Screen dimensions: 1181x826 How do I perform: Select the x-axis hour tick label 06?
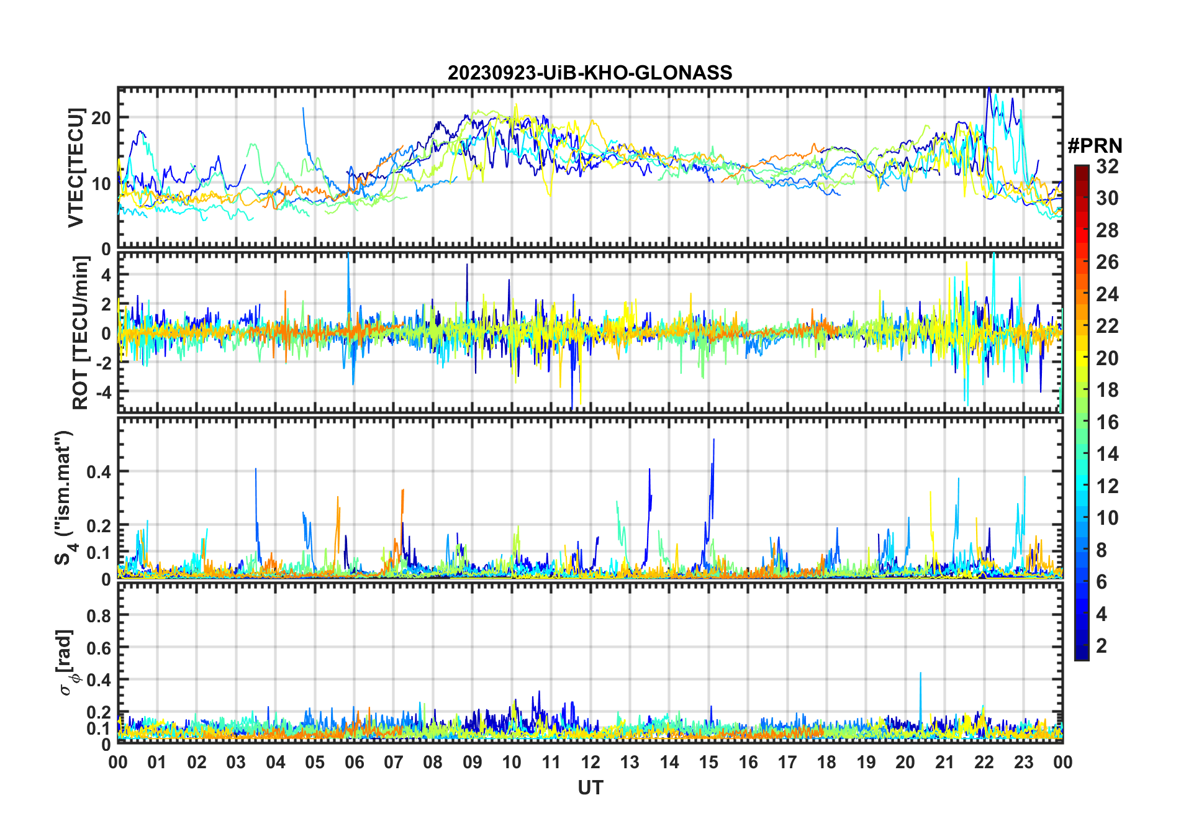coord(354,762)
